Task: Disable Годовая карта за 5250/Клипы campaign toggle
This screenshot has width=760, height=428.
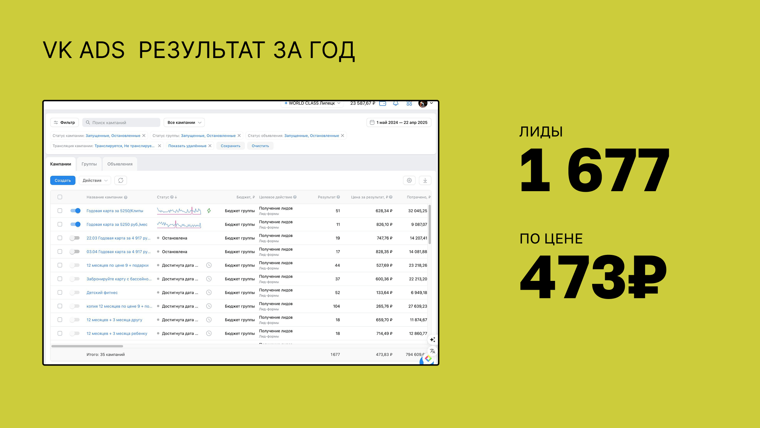Action: [x=75, y=211]
